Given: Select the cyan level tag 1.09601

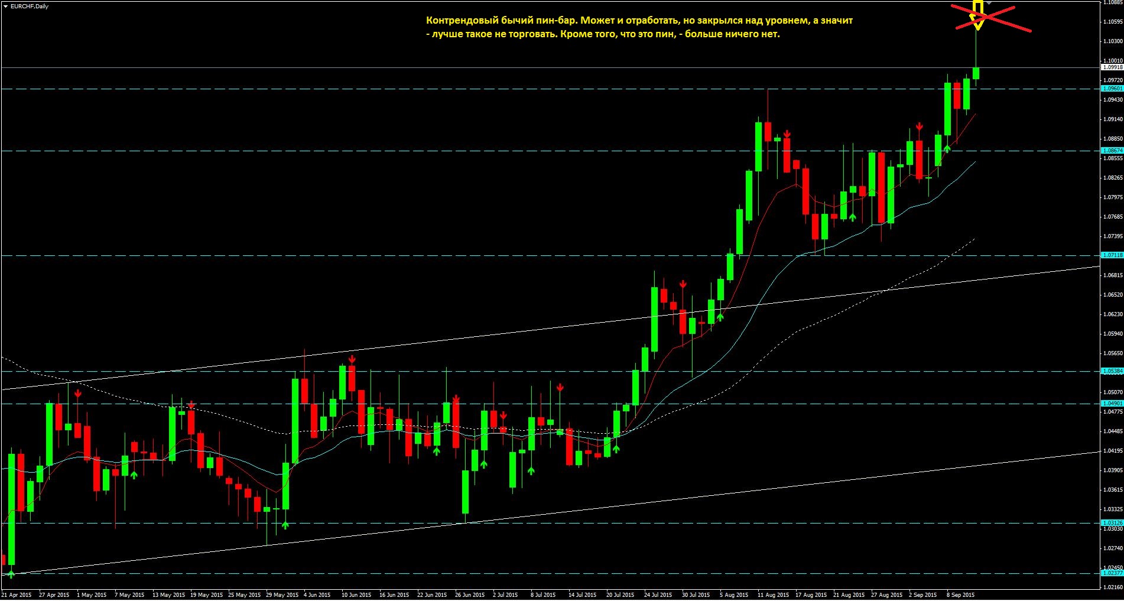Looking at the screenshot, I should click(1112, 89).
